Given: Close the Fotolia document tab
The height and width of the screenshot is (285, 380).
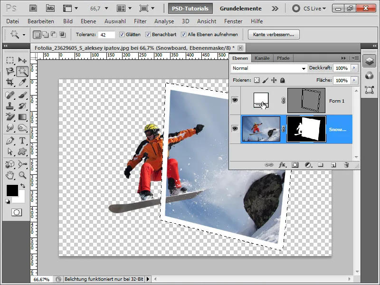Looking at the screenshot, I should click(240, 48).
